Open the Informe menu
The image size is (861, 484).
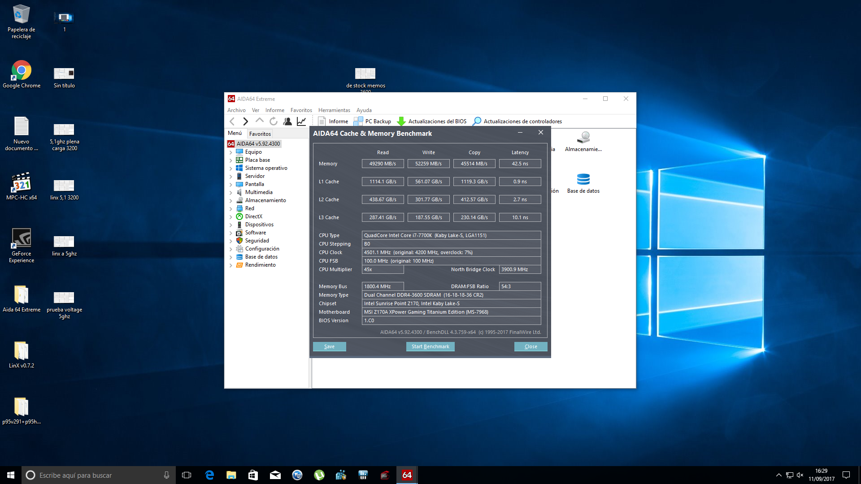[275, 110]
